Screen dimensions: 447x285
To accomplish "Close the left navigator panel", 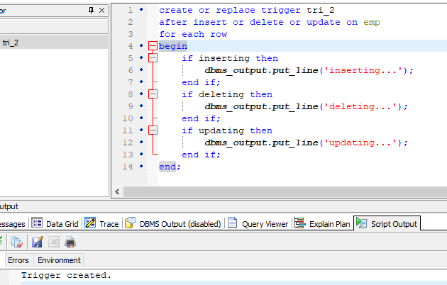I will [101, 11].
